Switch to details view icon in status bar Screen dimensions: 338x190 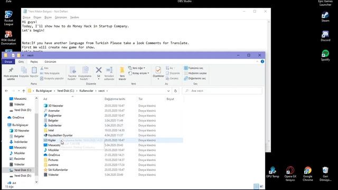tap(256, 186)
